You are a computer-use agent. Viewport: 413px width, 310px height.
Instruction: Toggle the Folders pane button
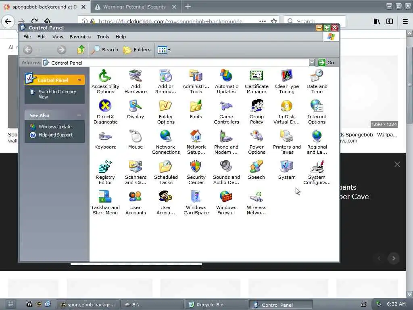137,50
